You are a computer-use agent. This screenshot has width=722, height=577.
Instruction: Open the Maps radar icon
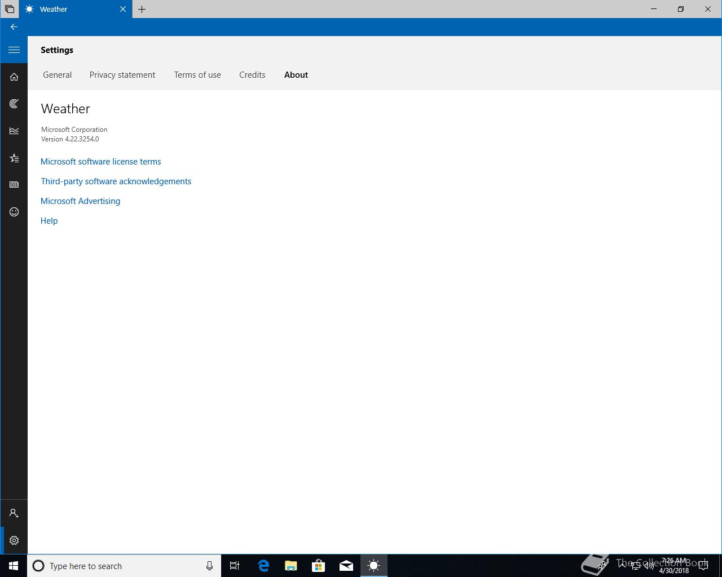click(14, 104)
